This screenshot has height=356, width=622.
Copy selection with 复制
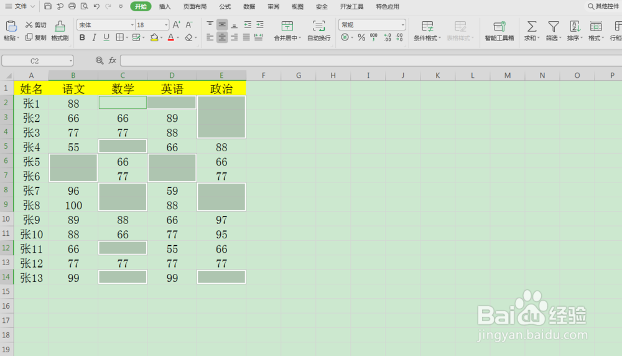coord(36,37)
